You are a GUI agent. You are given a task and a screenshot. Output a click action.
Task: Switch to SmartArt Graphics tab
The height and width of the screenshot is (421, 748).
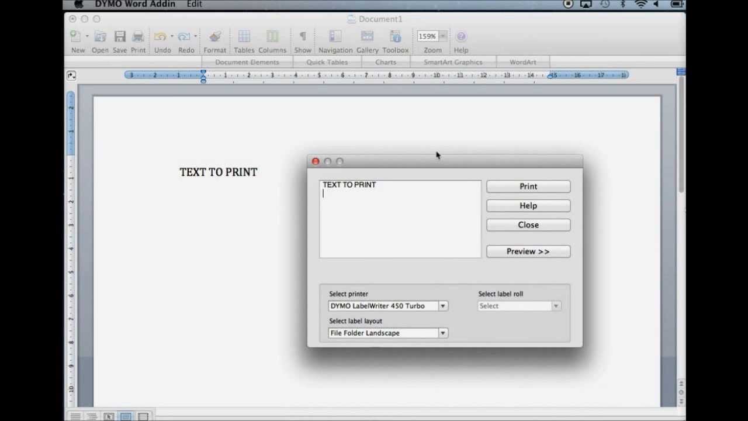pyautogui.click(x=453, y=62)
